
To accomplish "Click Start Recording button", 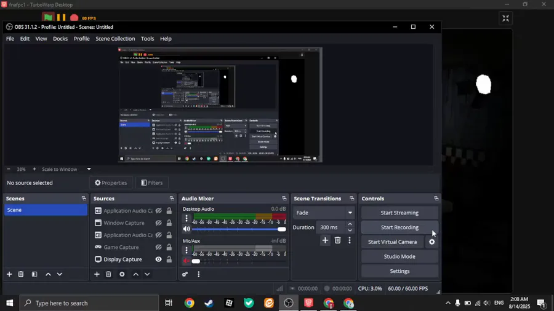I will (399, 227).
